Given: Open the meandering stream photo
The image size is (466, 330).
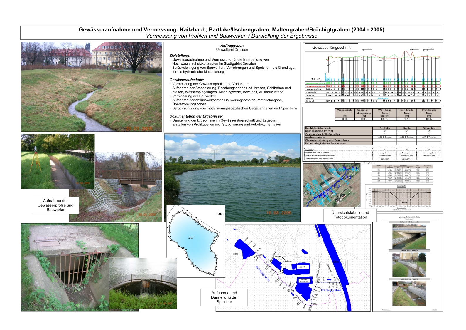Looking at the screenshot, I should point(91,87).
